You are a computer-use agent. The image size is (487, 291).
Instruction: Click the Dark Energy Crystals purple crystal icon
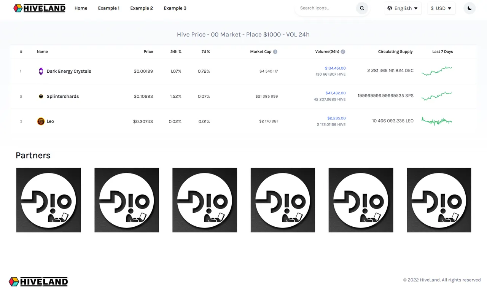[x=41, y=71]
